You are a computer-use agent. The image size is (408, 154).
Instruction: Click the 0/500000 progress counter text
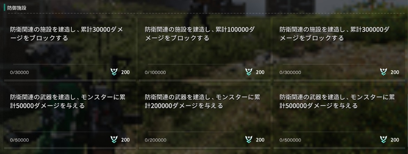[x=290, y=140]
